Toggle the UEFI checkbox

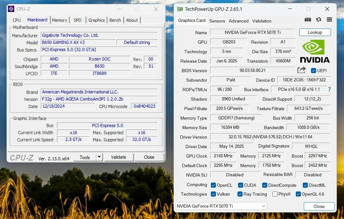313,71
